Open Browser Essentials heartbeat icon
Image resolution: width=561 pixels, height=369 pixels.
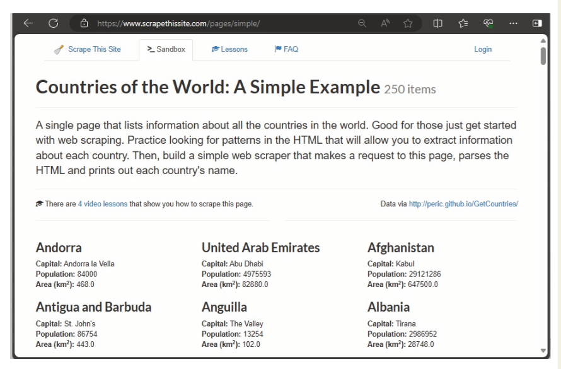tap(488, 23)
